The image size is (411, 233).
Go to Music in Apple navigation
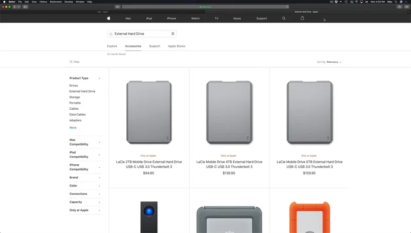pos(237,18)
